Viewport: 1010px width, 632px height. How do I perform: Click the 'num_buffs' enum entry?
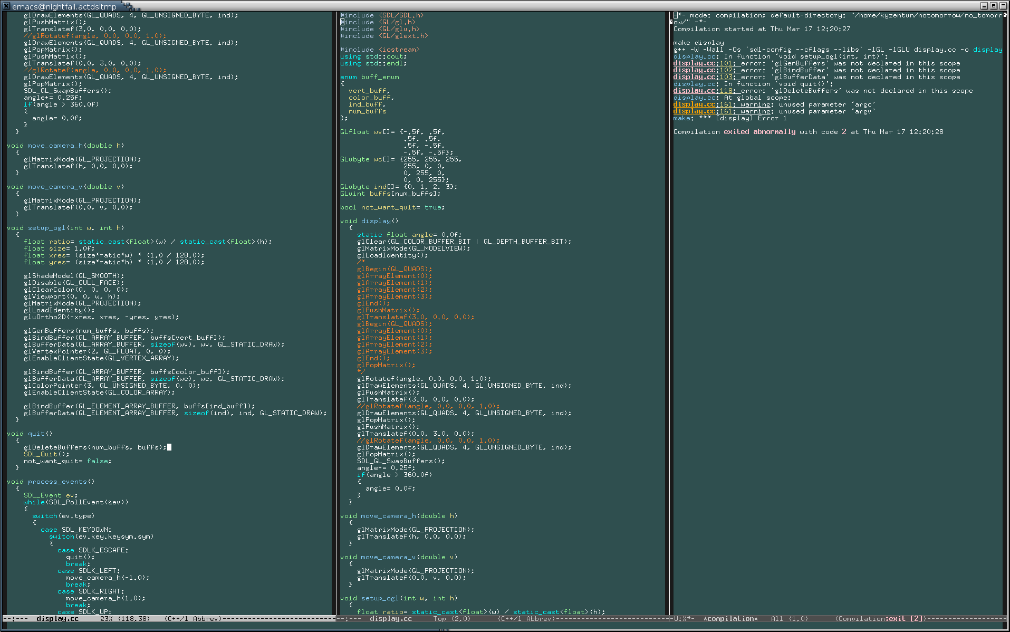[368, 111]
